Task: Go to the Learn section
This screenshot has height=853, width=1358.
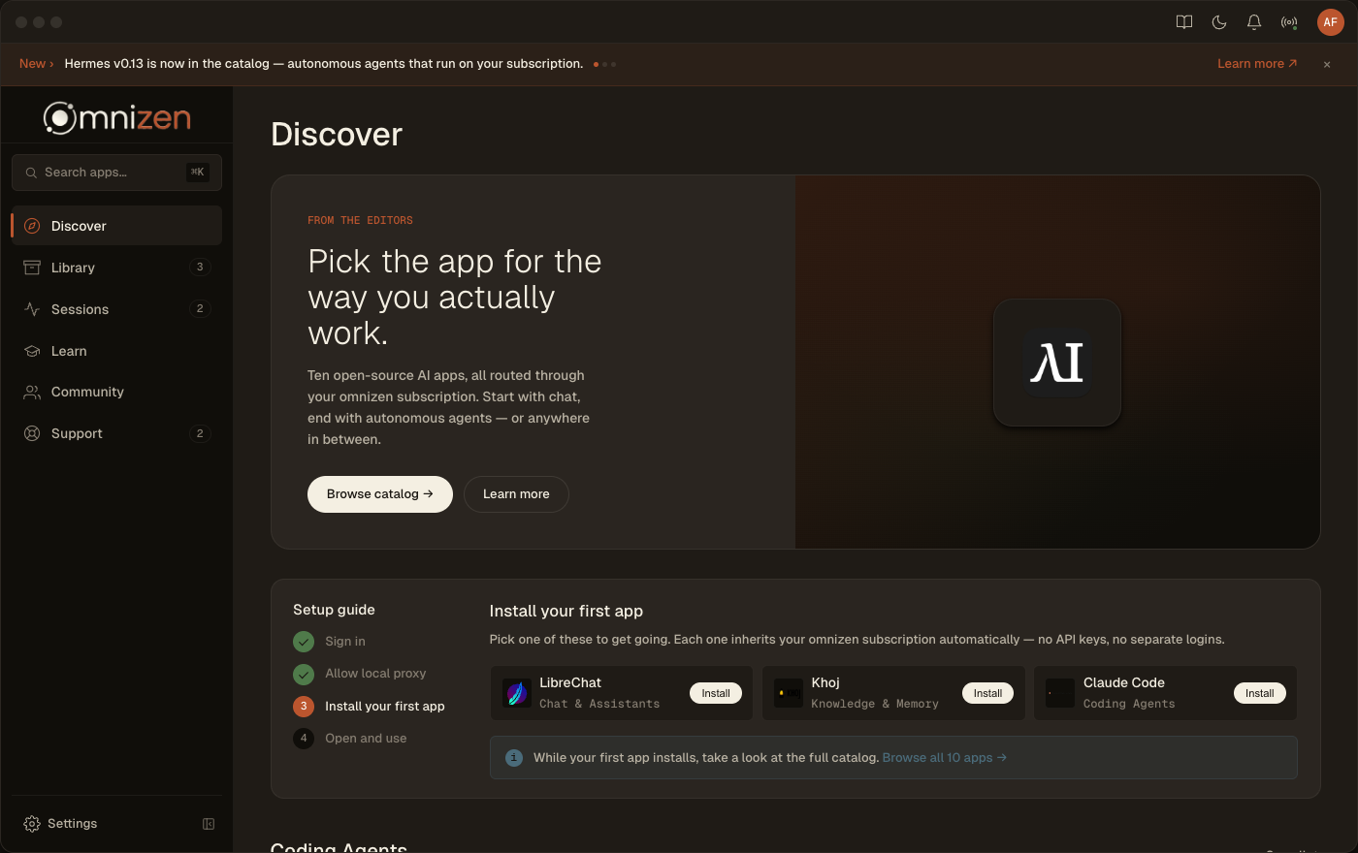Action: click(116, 351)
